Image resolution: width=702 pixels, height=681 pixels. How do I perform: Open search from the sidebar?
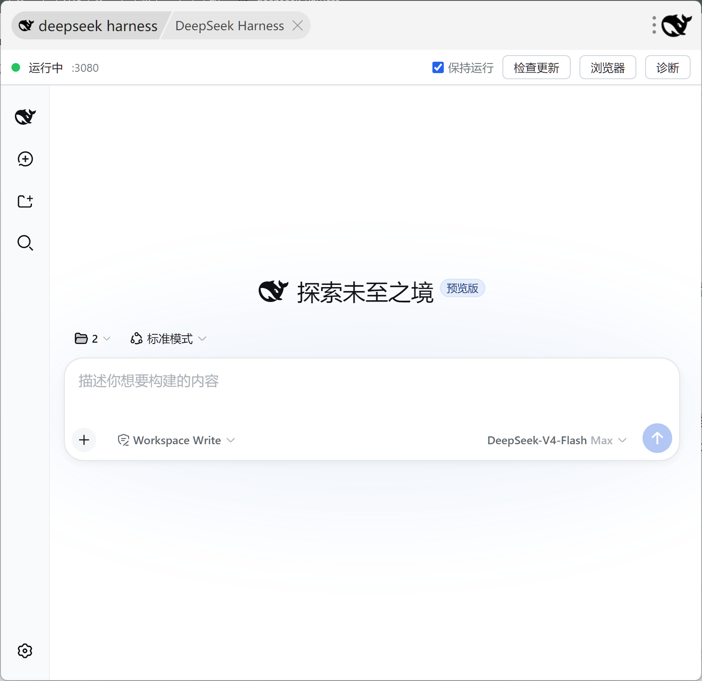point(25,243)
